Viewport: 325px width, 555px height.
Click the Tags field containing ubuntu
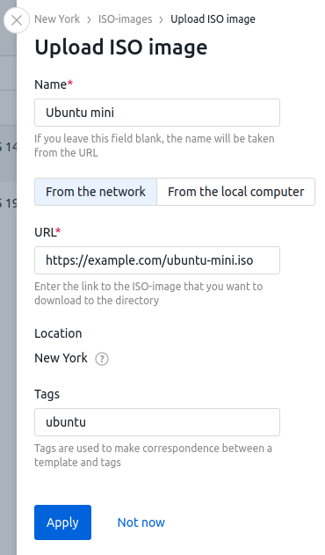[x=157, y=422]
